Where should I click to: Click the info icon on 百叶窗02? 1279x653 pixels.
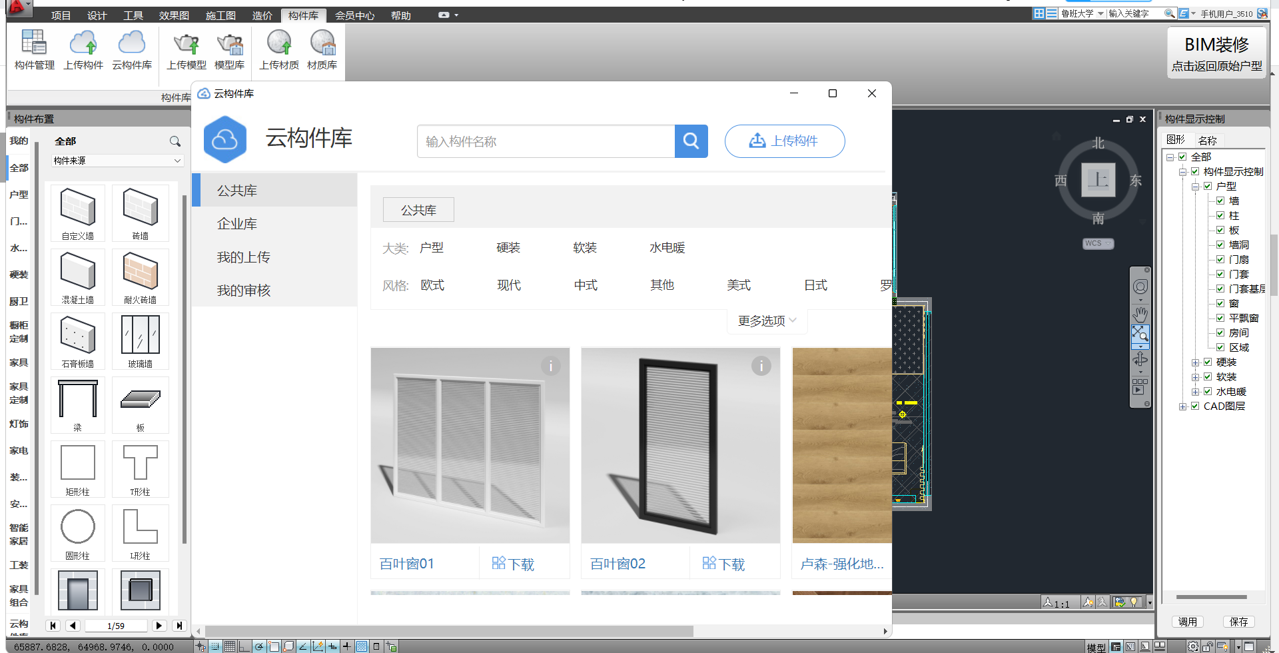coord(761,366)
